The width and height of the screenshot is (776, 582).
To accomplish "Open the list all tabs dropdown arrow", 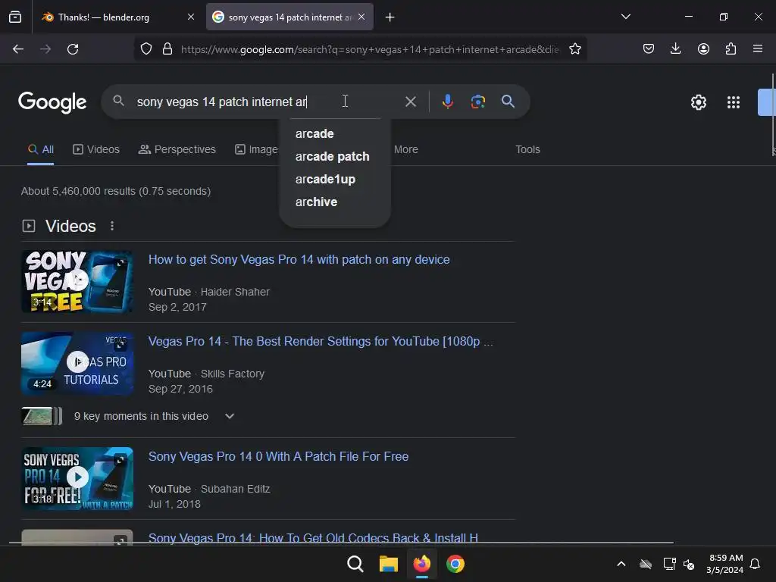I will 625,17.
